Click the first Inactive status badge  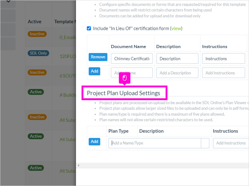pos(37,34)
